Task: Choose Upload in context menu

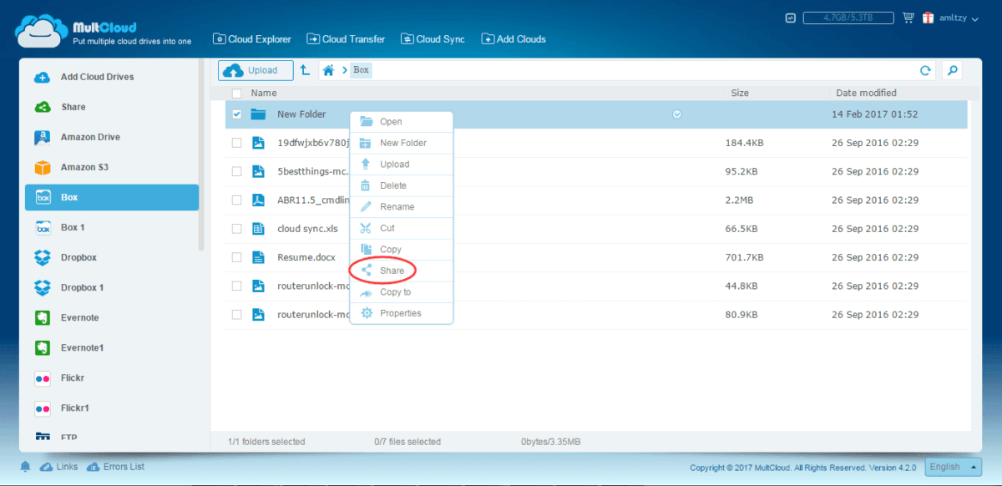Action: pyautogui.click(x=402, y=165)
